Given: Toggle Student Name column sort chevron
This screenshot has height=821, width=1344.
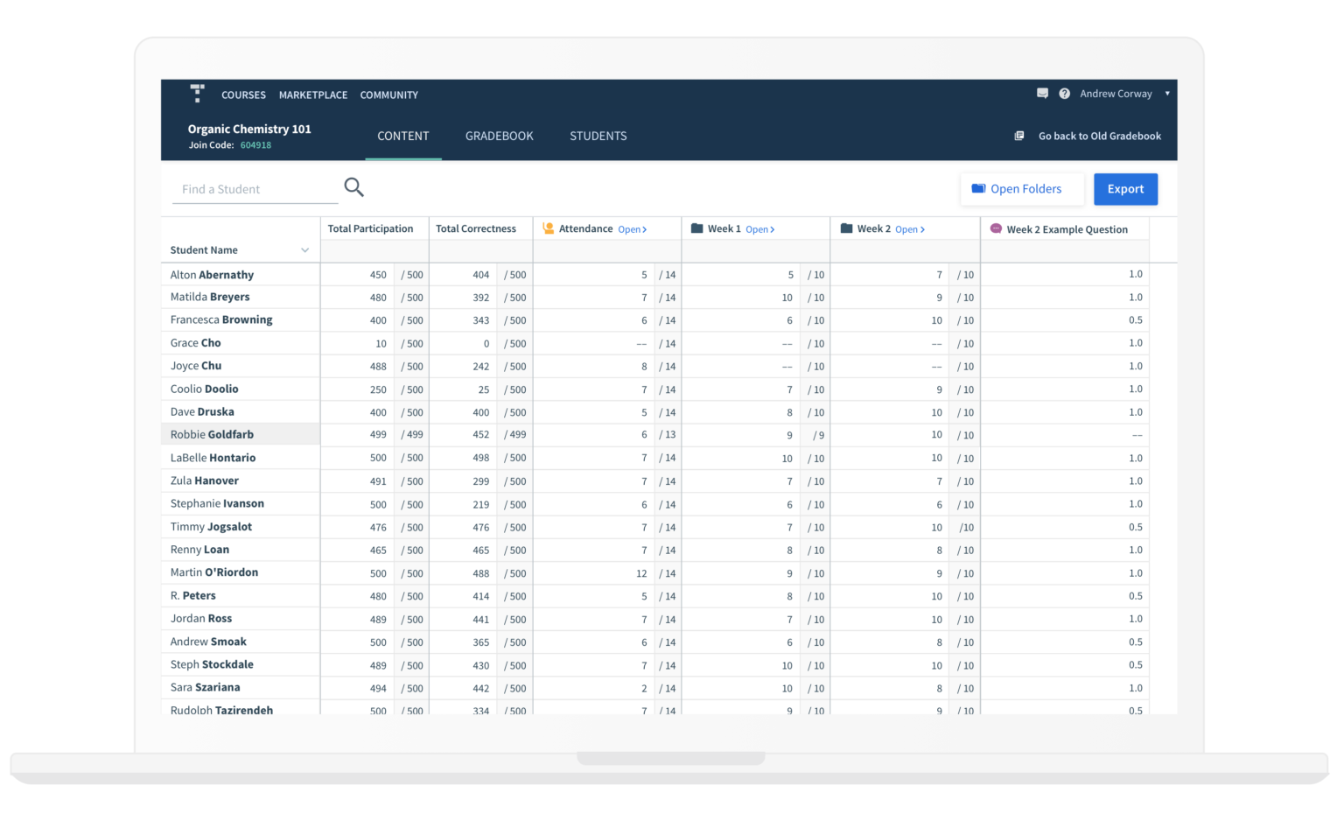Looking at the screenshot, I should pos(305,249).
